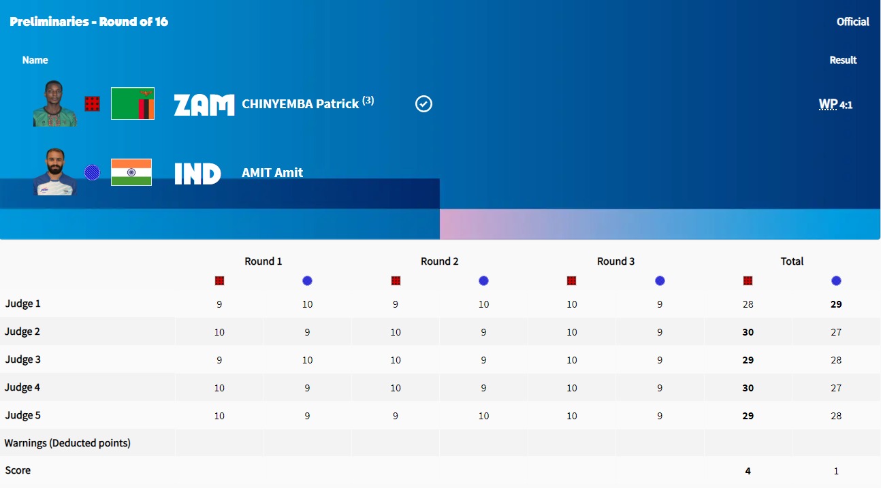This screenshot has height=488, width=881.
Task: Open Amit's athlete photo
Action: [x=54, y=172]
